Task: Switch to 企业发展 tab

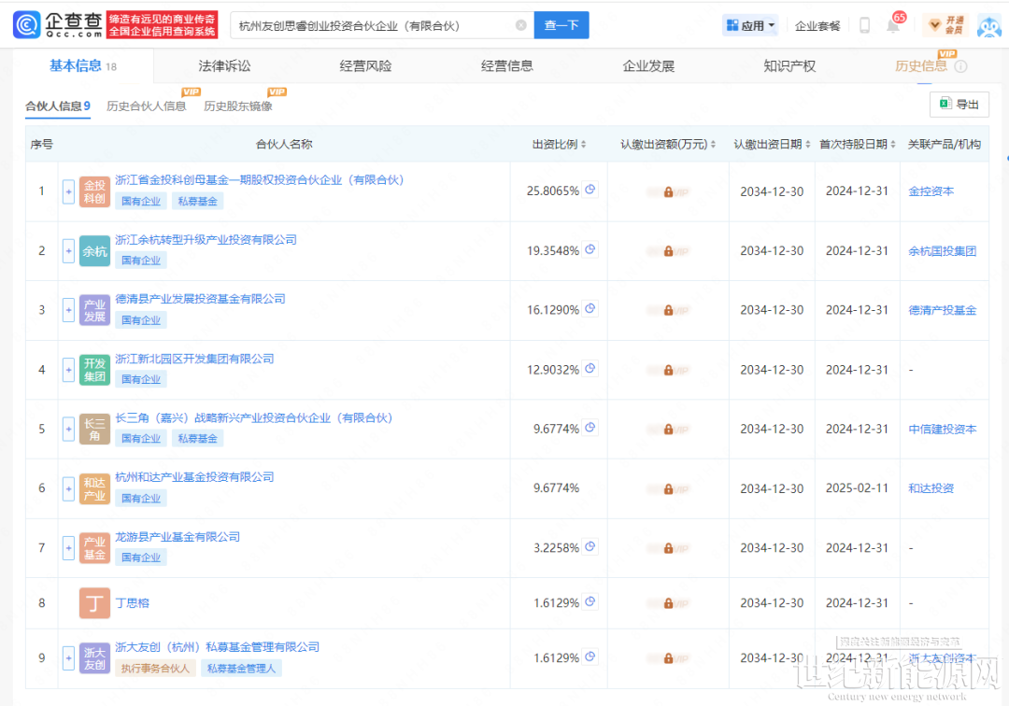Action: pos(648,65)
